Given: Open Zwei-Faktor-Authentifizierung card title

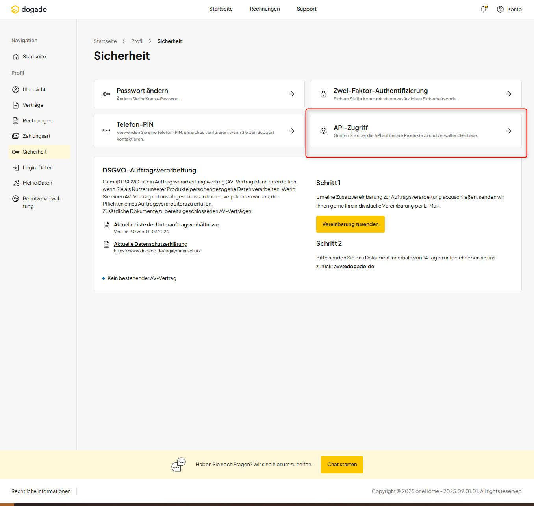Looking at the screenshot, I should (x=381, y=91).
